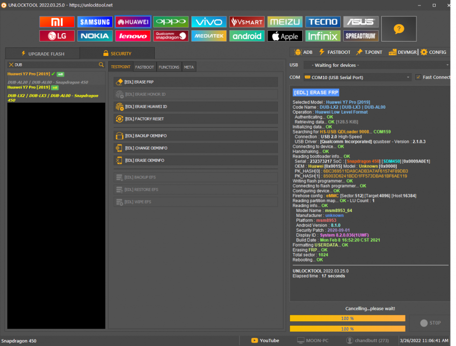Select the Meizu brand logo

285,22
